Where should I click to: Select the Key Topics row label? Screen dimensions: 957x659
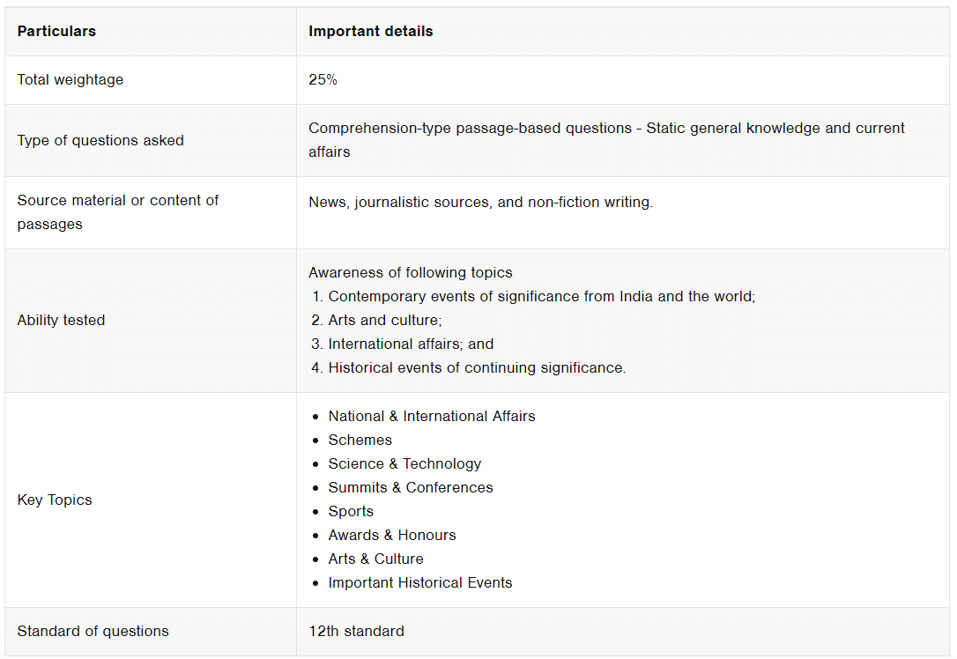coord(55,500)
